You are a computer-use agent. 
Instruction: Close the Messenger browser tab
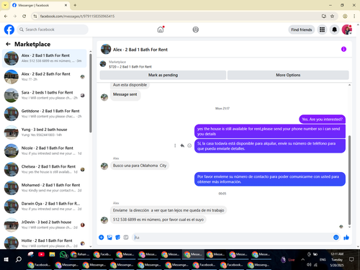tap(66, 5)
